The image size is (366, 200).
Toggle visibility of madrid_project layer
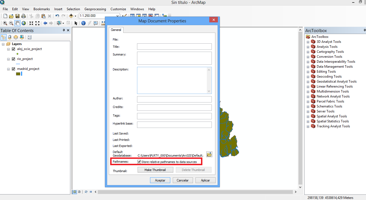pos(13,69)
